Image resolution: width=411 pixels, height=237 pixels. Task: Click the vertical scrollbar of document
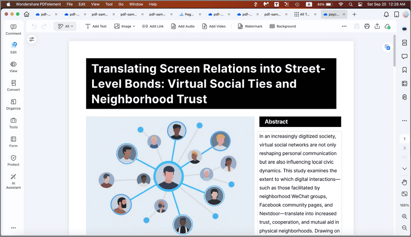(394, 51)
